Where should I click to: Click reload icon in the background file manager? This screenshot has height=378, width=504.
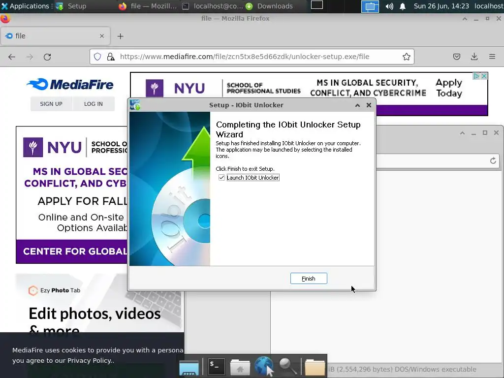coord(493,161)
